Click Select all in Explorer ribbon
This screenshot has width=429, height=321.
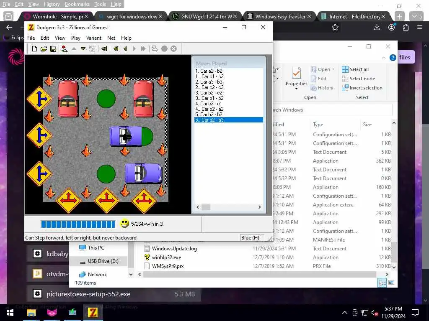tap(355, 69)
